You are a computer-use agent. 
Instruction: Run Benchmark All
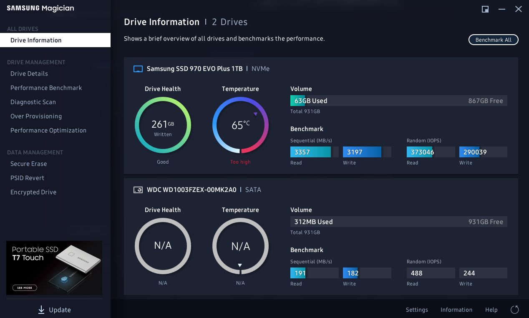pos(493,40)
